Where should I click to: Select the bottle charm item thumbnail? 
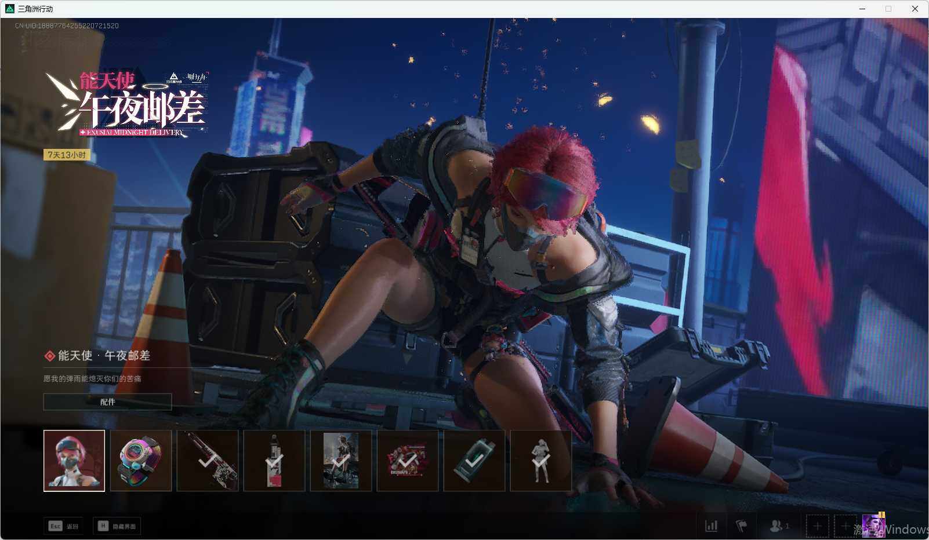pos(274,461)
